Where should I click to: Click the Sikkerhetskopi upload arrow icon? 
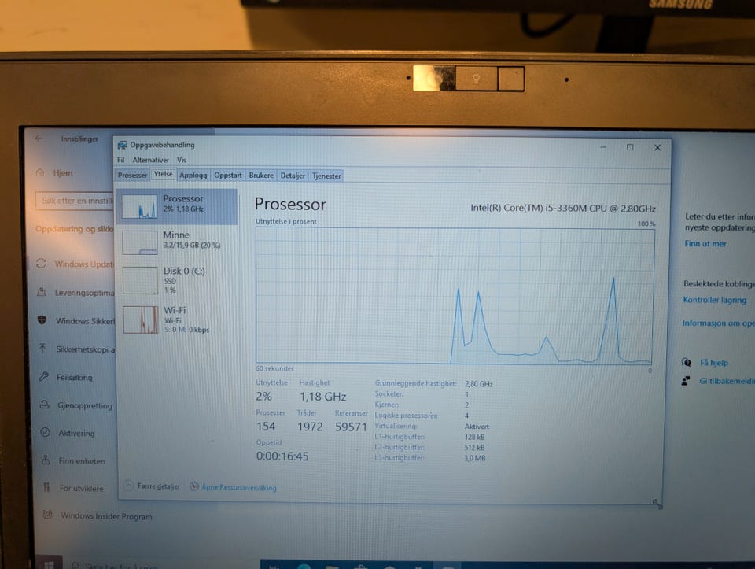(x=42, y=348)
